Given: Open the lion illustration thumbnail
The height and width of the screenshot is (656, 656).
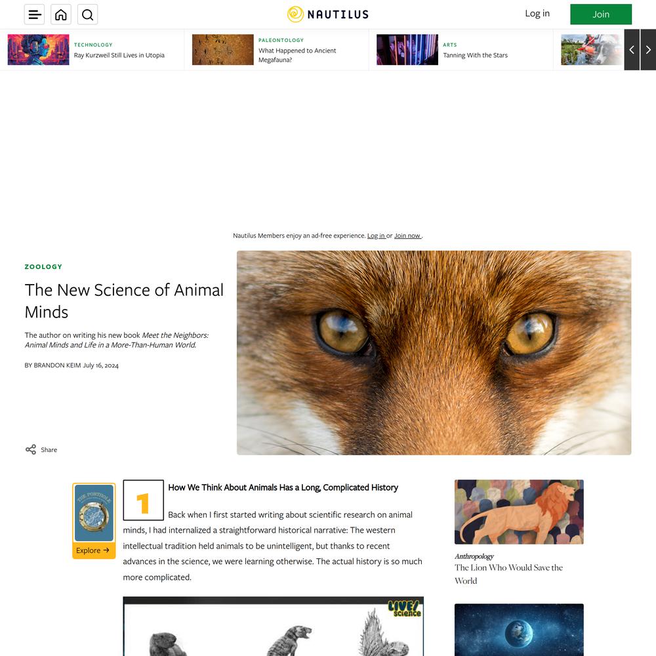Looking at the screenshot, I should tap(519, 512).
